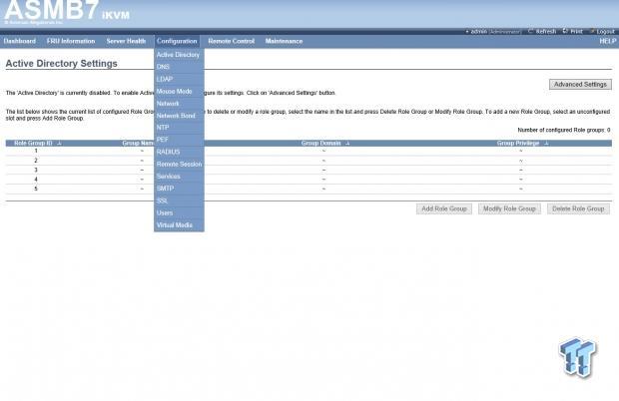Viewport: 619px width, 401px height.
Task: Open the Maintenance menu
Action: tap(284, 41)
